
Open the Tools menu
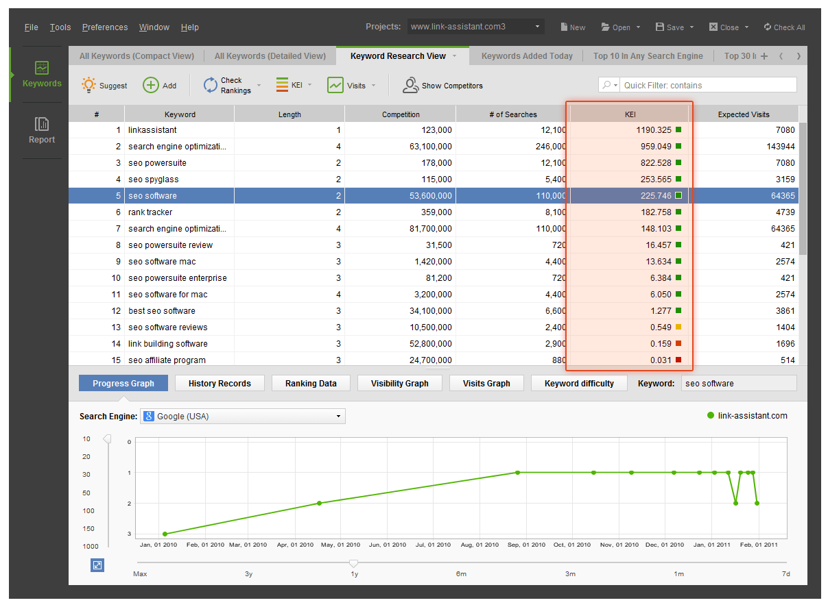60,27
